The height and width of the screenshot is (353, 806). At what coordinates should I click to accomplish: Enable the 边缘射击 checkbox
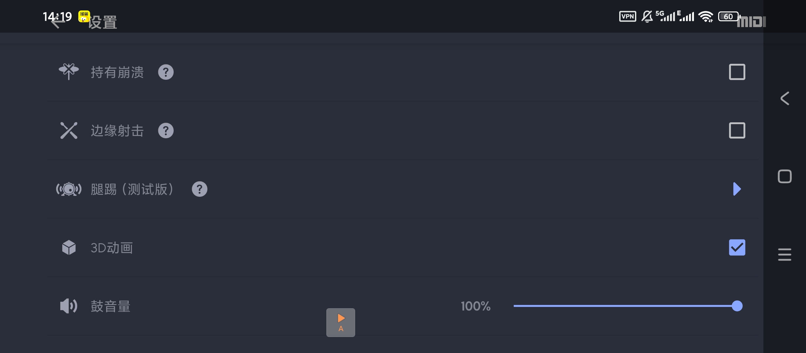tap(737, 131)
